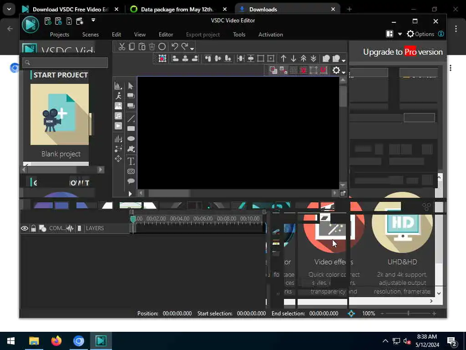Click the zoom in plus button
The height and width of the screenshot is (350, 466).
click(434, 314)
